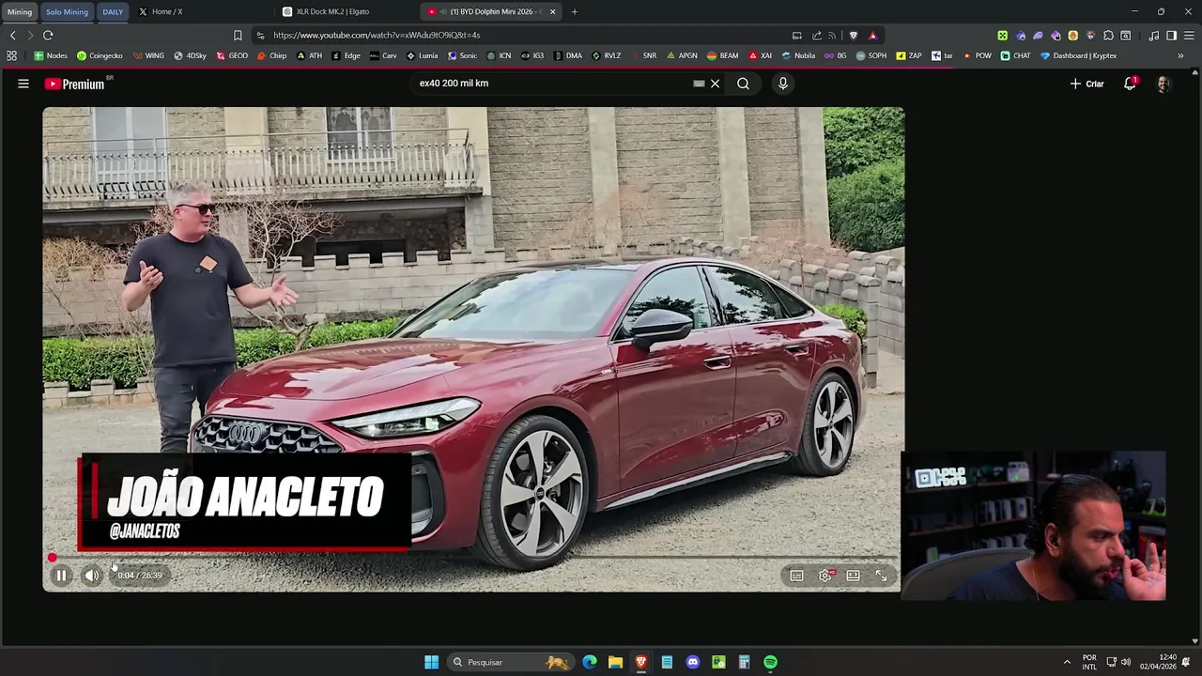Open a new browser tab
Image resolution: width=1202 pixels, height=676 pixels.
coord(575,11)
